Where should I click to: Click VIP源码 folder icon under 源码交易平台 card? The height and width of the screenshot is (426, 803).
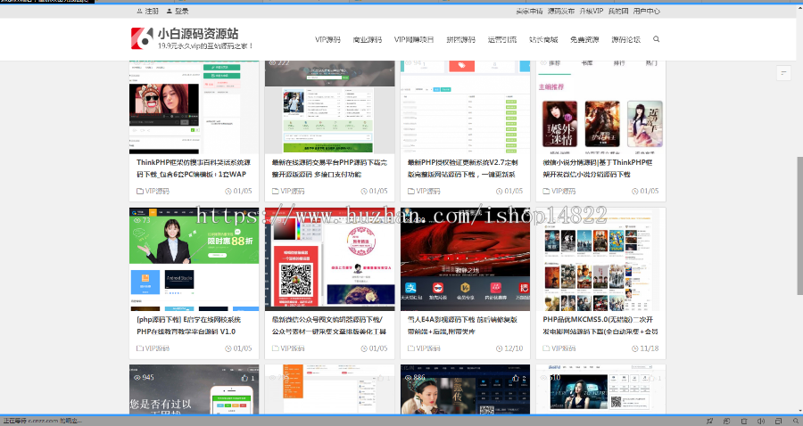tap(276, 192)
